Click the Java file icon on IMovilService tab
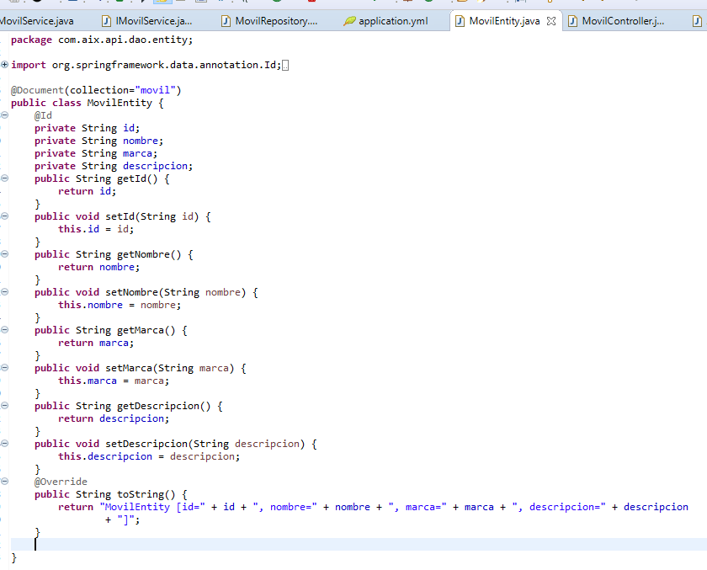Viewport: 707px width, 570px height. (106, 21)
